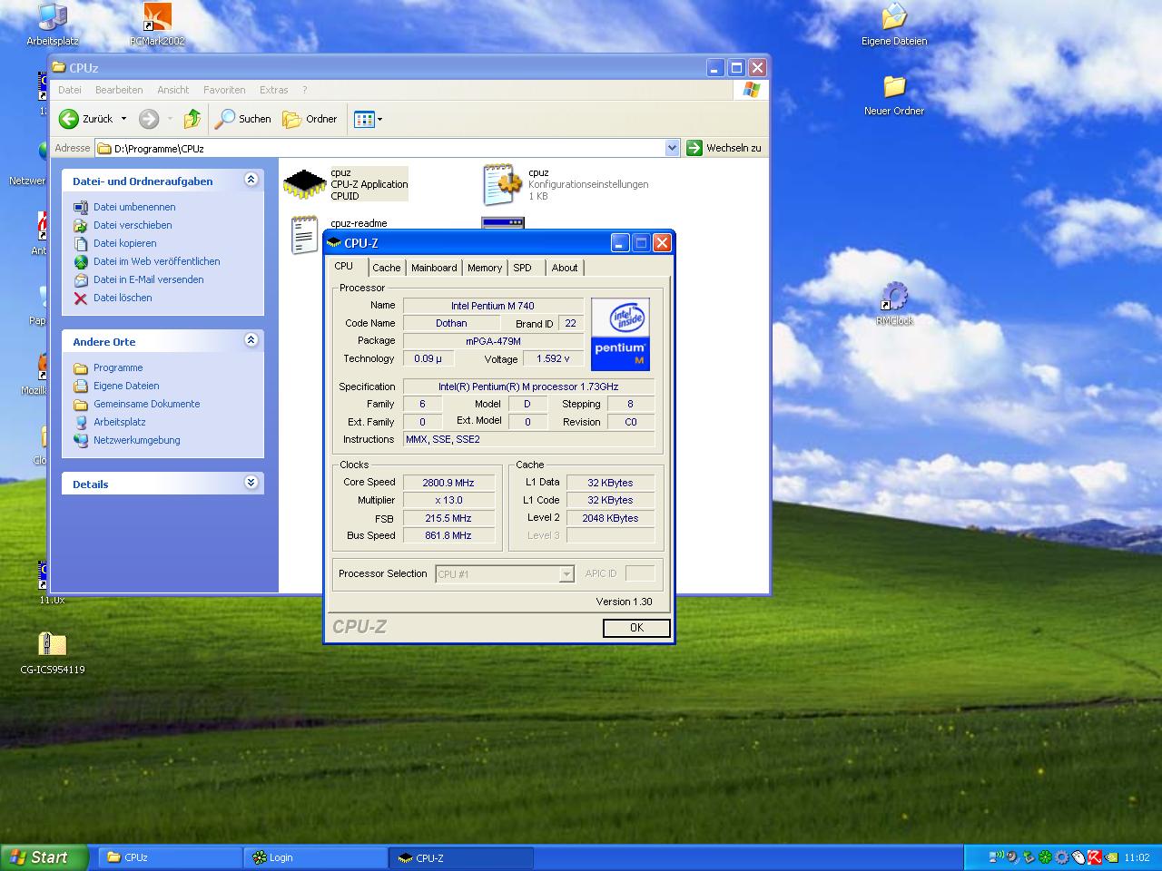The image size is (1162, 871).
Task: Open the Bearbeiten menu
Action: point(119,90)
